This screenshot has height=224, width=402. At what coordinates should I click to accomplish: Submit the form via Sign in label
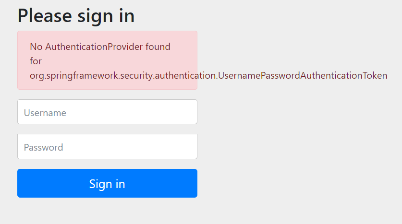click(107, 184)
